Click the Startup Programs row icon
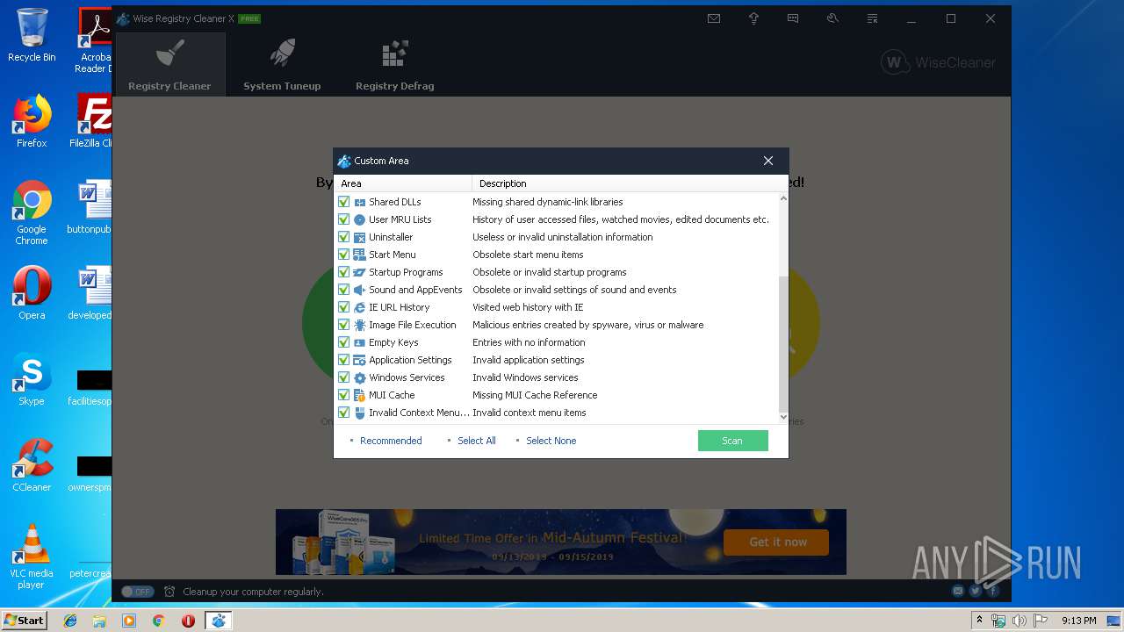 pos(360,272)
